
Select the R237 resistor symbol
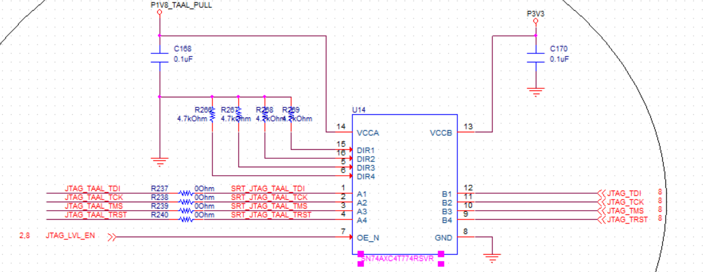186,193
